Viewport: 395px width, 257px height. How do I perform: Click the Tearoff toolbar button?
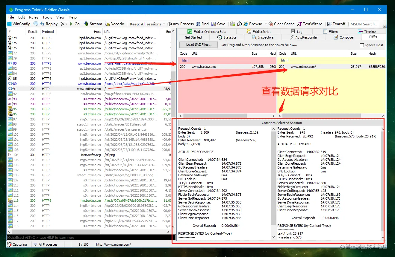(336, 24)
